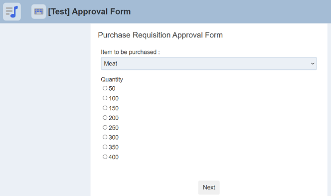Click the 400 option label text

[114, 157]
